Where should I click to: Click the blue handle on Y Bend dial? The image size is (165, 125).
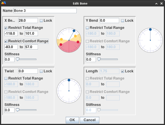point(150,29)
